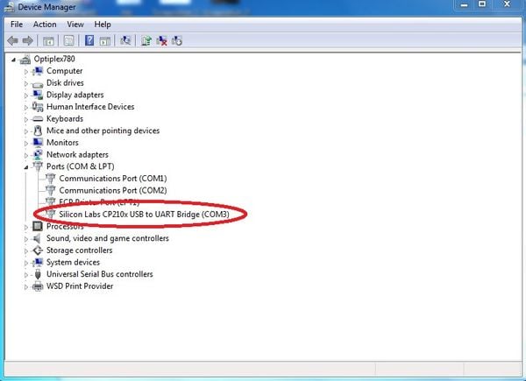
Task: Click the Silicon Labs CP210x port icon
Action: point(51,214)
